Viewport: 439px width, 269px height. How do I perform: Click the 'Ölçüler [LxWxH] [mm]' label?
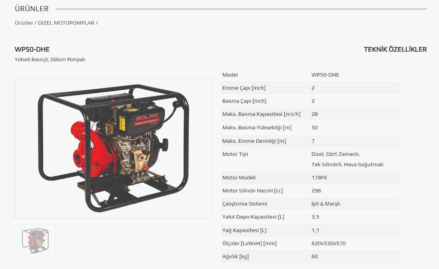pyautogui.click(x=250, y=244)
